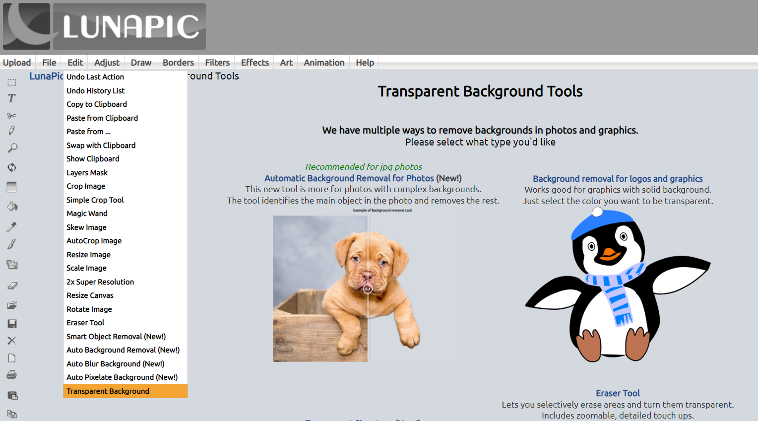Screen dimensions: 758x421
Task: Choose Scale Image
Action: 126,268
